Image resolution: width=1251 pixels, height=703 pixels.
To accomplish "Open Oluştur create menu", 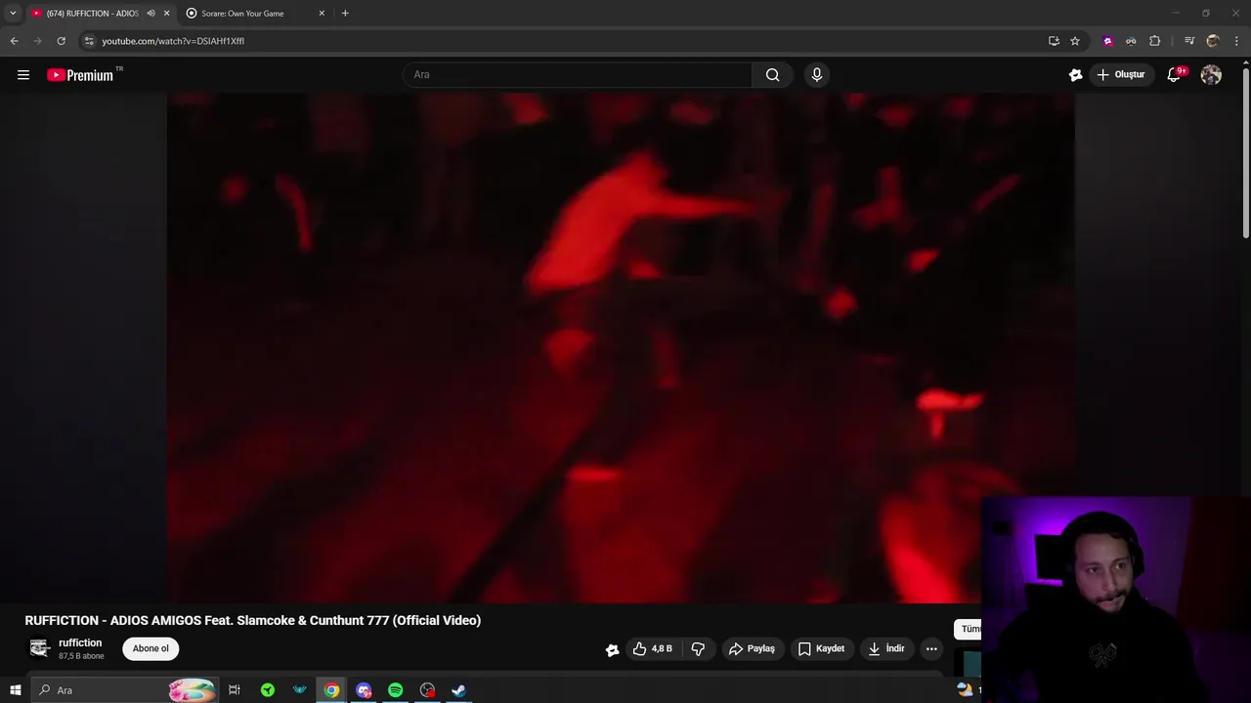I will tap(1120, 75).
